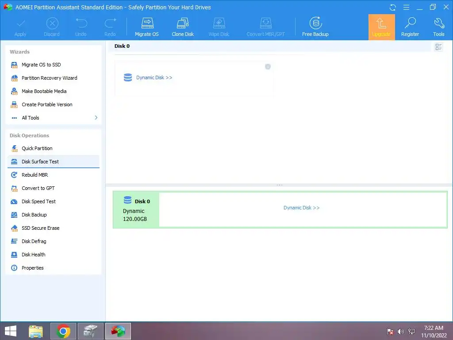453x340 pixels.
Task: Click Dynamic Disk >> link in upper card
Action: (x=154, y=77)
